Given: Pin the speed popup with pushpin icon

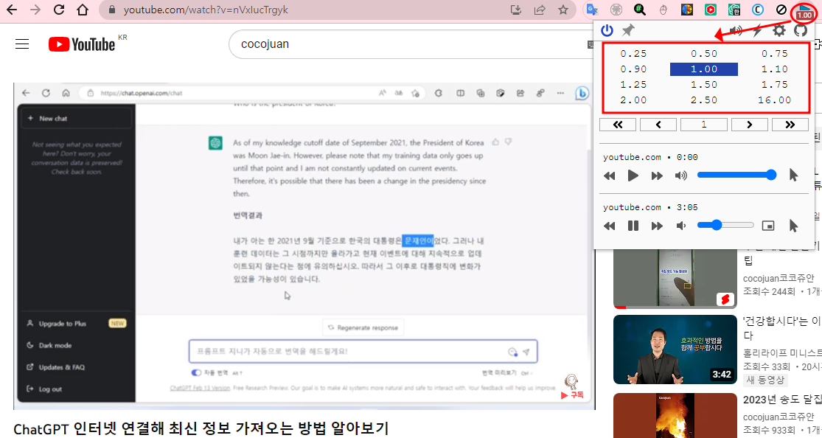Looking at the screenshot, I should pyautogui.click(x=627, y=30).
